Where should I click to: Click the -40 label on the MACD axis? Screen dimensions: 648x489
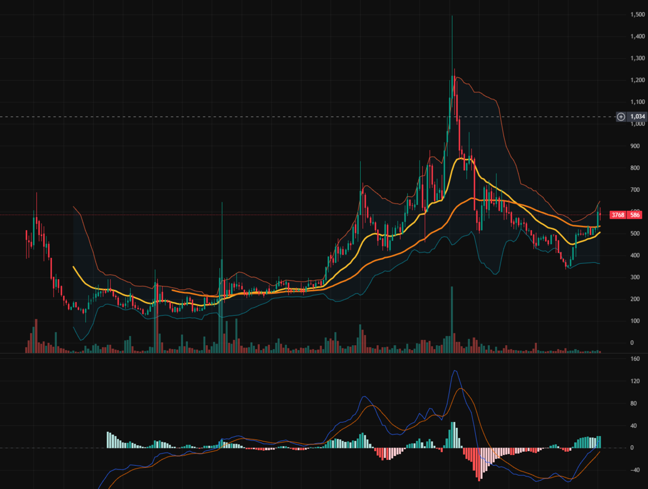635,470
